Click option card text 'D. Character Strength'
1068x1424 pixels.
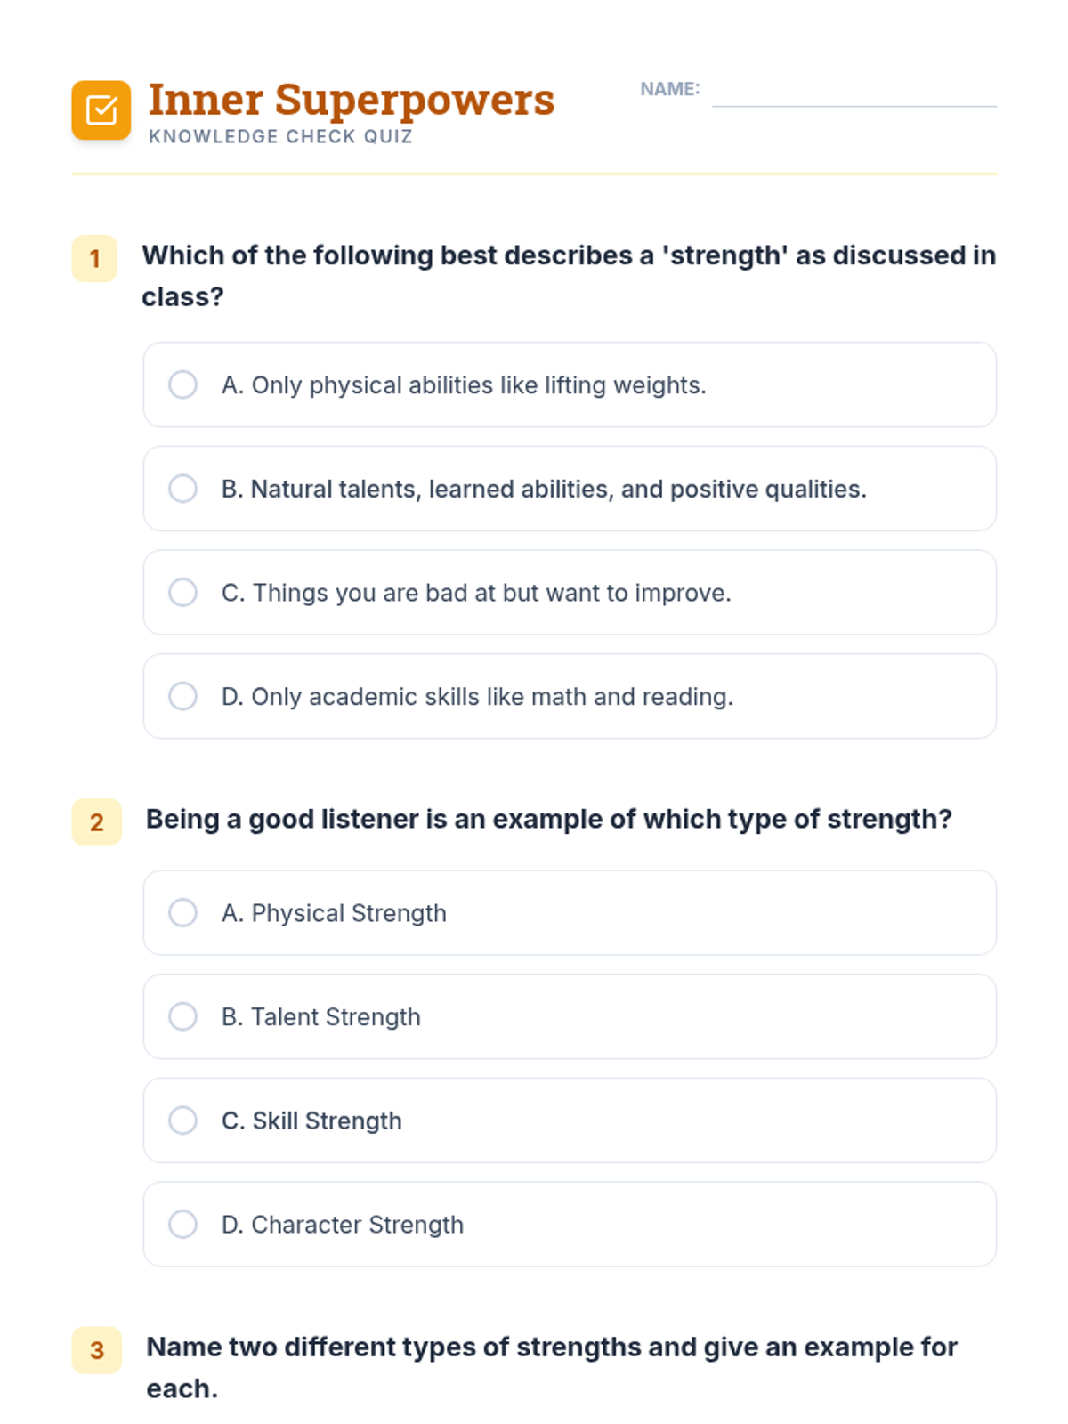point(343,1225)
